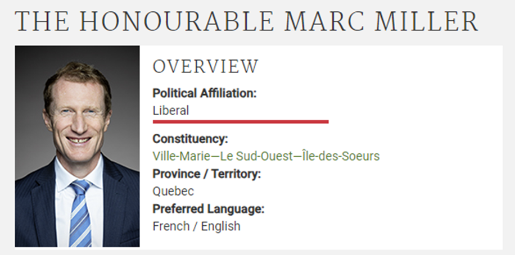
Task: Click the 'Preferred Language:' label
Action: point(209,209)
